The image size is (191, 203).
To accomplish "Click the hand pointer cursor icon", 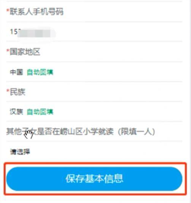I will (x=29, y=135).
